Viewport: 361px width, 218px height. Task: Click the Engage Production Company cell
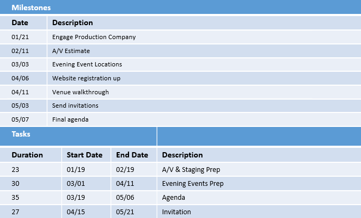pyautogui.click(x=94, y=37)
